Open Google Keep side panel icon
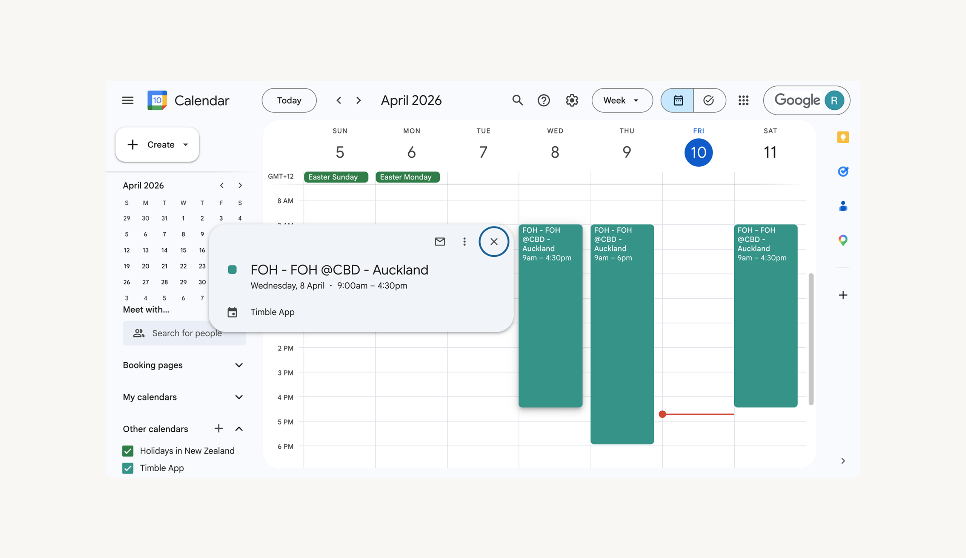966x558 pixels. pos(843,137)
